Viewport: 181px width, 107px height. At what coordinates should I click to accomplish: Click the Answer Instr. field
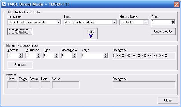[x=46, y=85]
